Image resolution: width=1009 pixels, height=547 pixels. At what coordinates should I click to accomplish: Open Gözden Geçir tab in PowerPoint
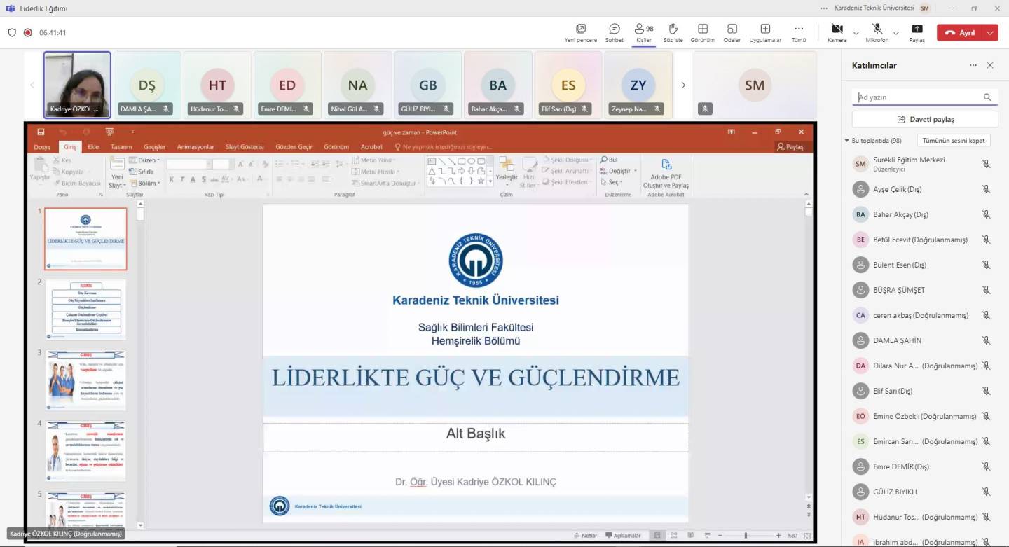click(294, 147)
